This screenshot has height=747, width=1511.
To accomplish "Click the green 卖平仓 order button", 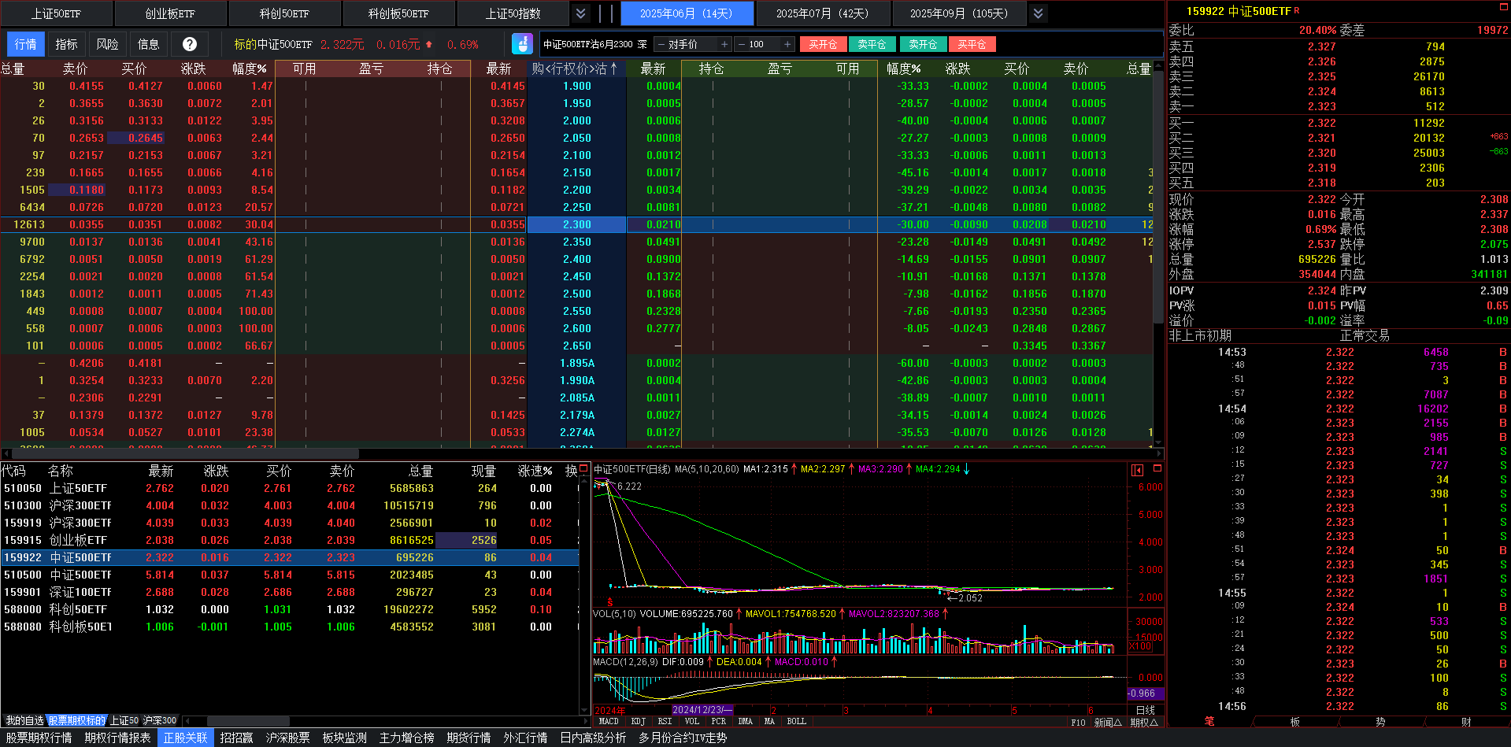I will click(x=872, y=45).
